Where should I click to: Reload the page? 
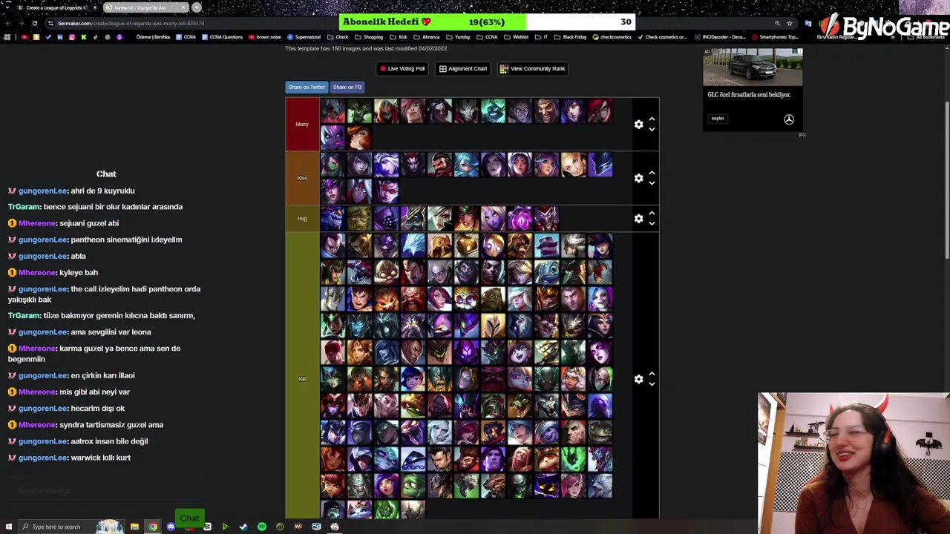click(34, 23)
